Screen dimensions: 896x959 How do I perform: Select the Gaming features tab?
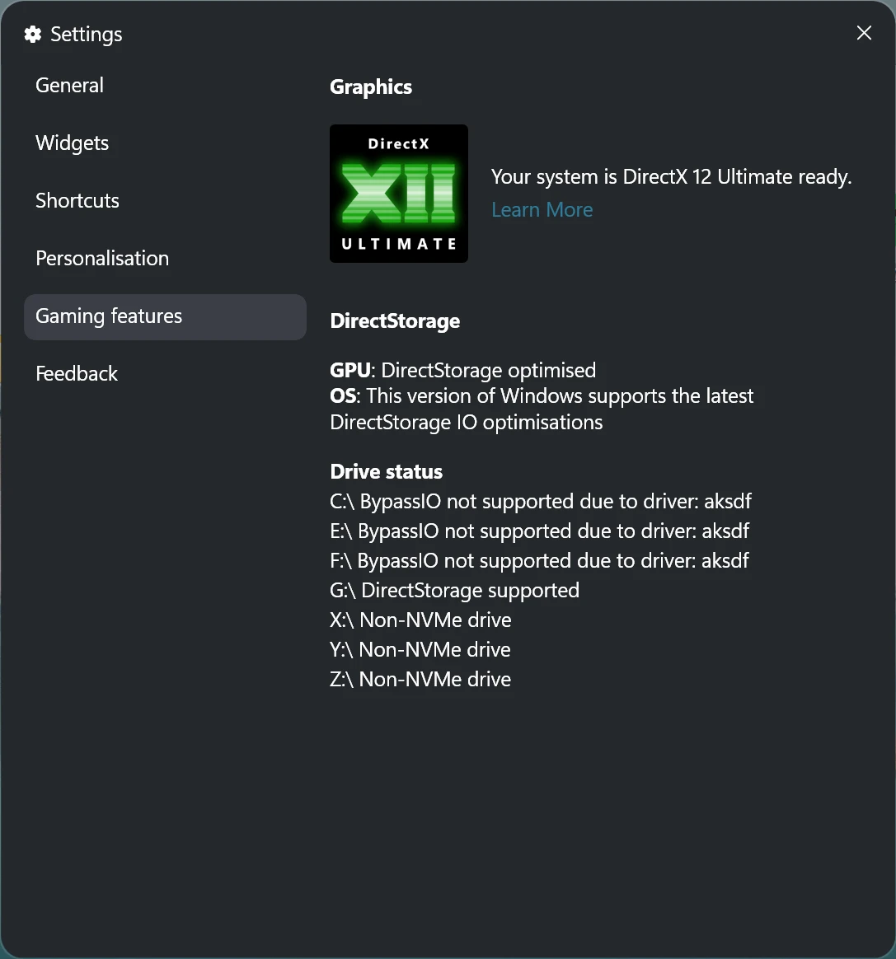click(x=108, y=316)
